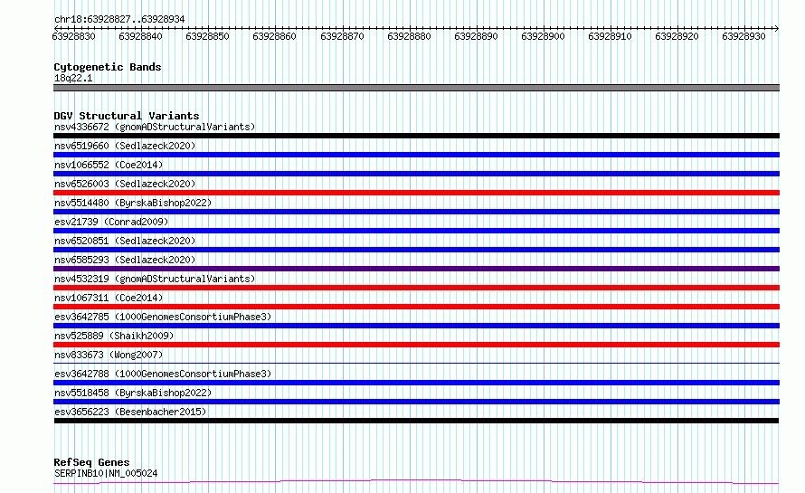Click the red bar for nsv4532319
The image size is (805, 493).
tap(416, 288)
